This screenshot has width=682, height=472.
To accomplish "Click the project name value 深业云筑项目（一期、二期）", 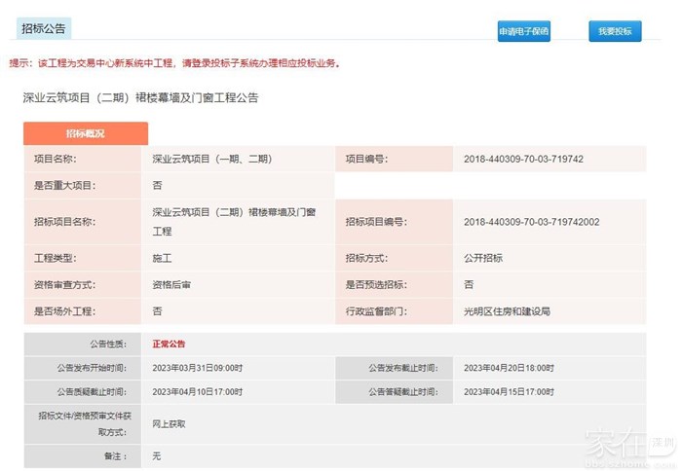I will point(211,159).
